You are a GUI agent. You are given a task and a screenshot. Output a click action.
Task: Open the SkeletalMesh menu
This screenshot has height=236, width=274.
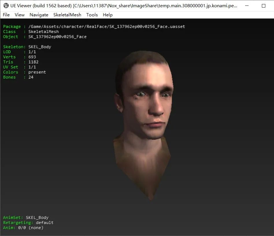click(67, 15)
